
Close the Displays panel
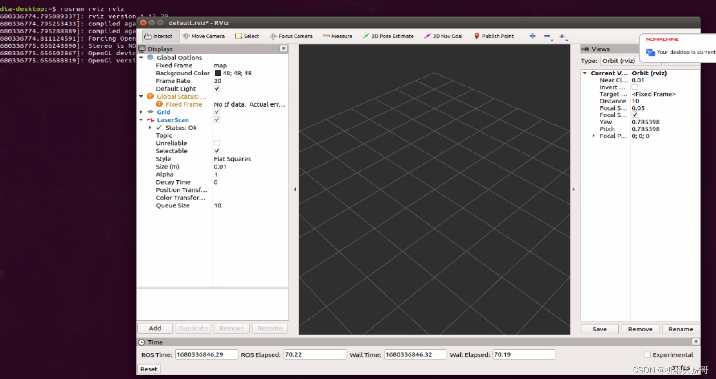pyautogui.click(x=283, y=49)
